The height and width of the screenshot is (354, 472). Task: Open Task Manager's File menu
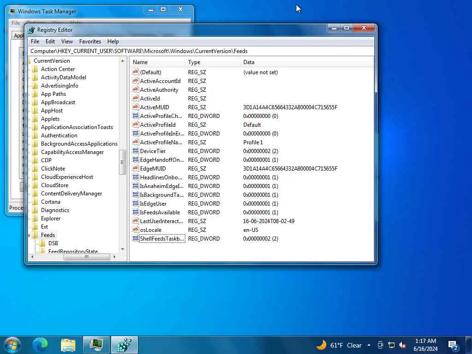pos(16,23)
